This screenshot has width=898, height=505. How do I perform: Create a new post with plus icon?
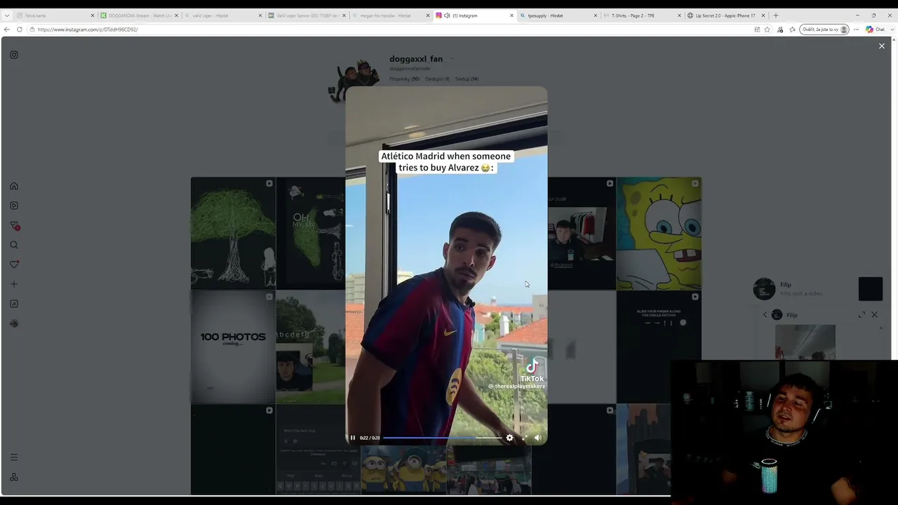coord(14,284)
